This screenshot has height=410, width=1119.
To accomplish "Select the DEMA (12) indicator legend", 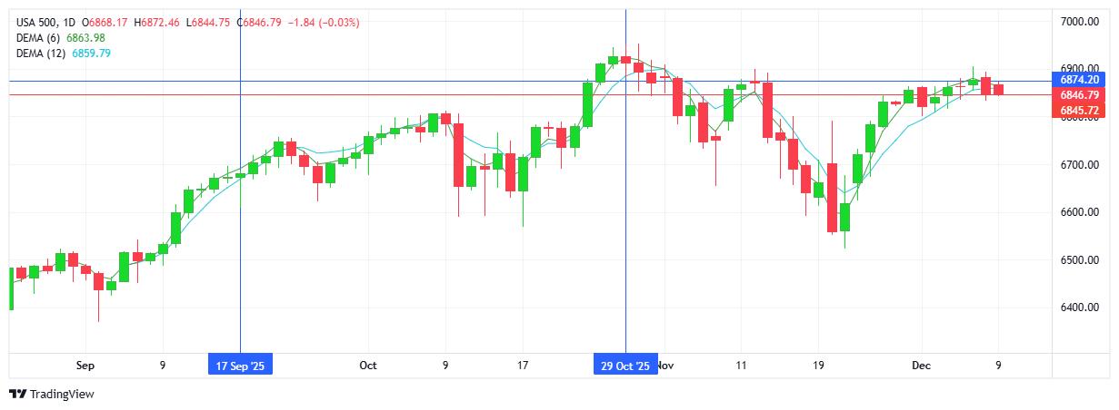I will 40,54.
